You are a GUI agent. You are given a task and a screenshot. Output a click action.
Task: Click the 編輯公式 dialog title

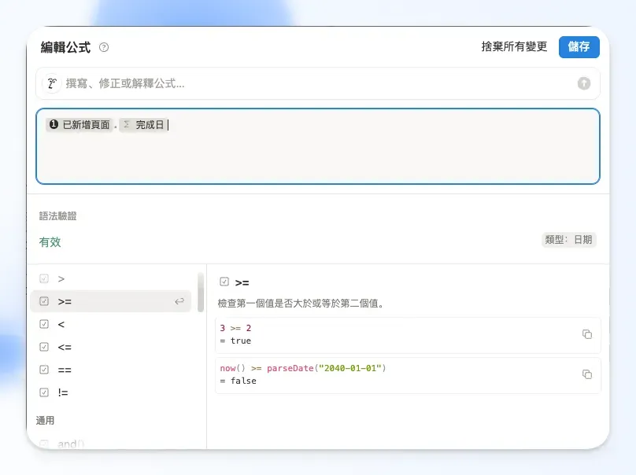65,47
